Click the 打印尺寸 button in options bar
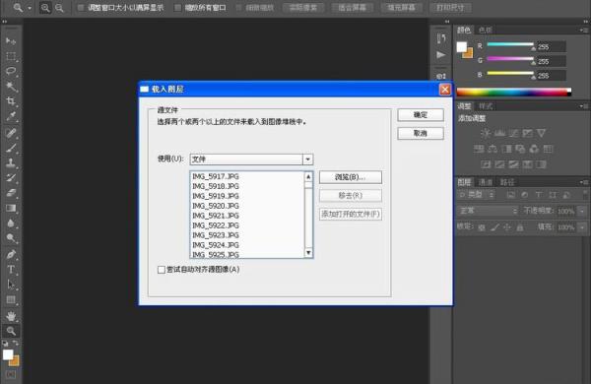The height and width of the screenshot is (384, 591). pos(450,8)
